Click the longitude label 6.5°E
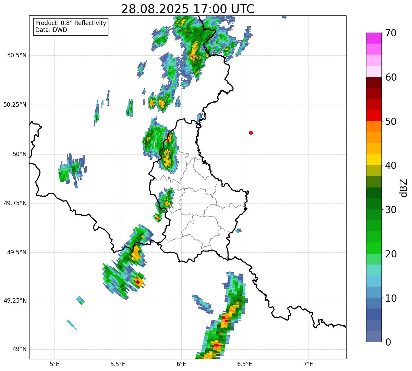The width and height of the screenshot is (412, 371). pos(245,364)
